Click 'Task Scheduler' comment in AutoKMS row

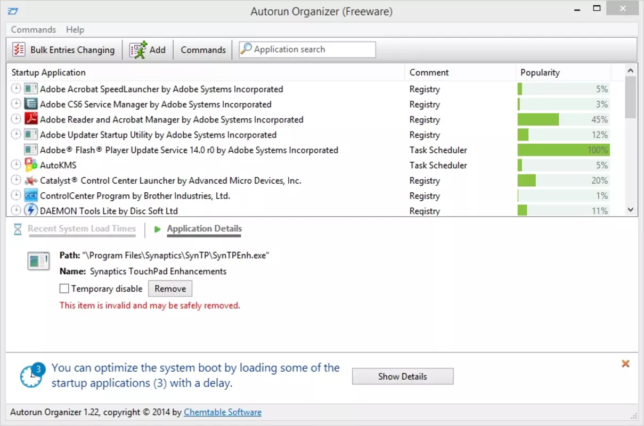pos(438,165)
